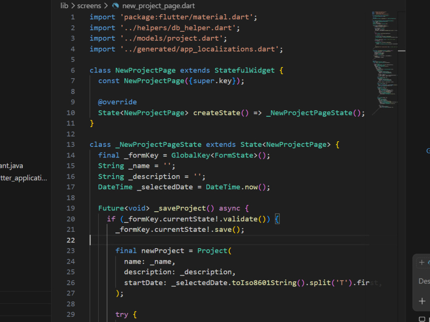Screen dimensions: 430x322
Task: Open the screens breadcrumb segment
Action: click(x=89, y=6)
